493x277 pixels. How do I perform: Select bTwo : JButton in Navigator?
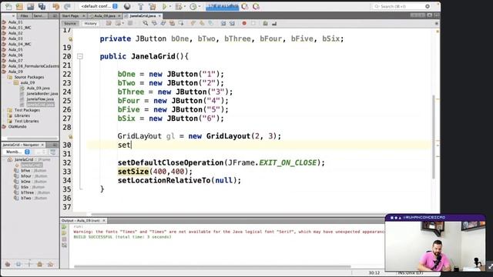33,199
